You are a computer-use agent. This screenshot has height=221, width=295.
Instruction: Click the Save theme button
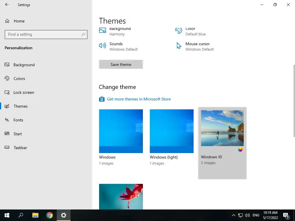121,64
